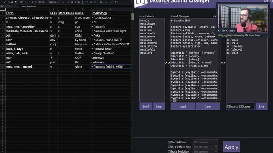Enable the Start At Rule checkbox
The width and height of the screenshot is (273, 153).
point(169,142)
